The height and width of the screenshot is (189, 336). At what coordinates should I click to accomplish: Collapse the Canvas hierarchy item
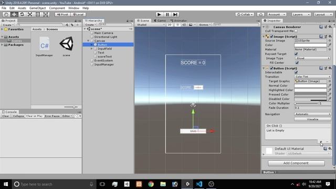point(88,41)
